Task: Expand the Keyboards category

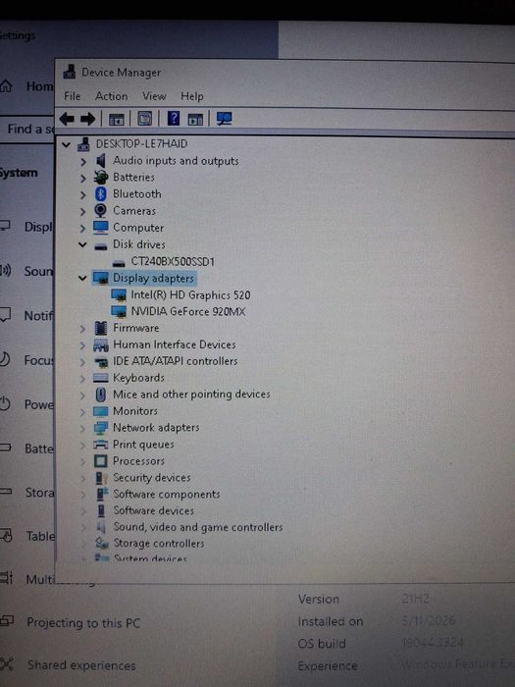Action: click(x=82, y=379)
